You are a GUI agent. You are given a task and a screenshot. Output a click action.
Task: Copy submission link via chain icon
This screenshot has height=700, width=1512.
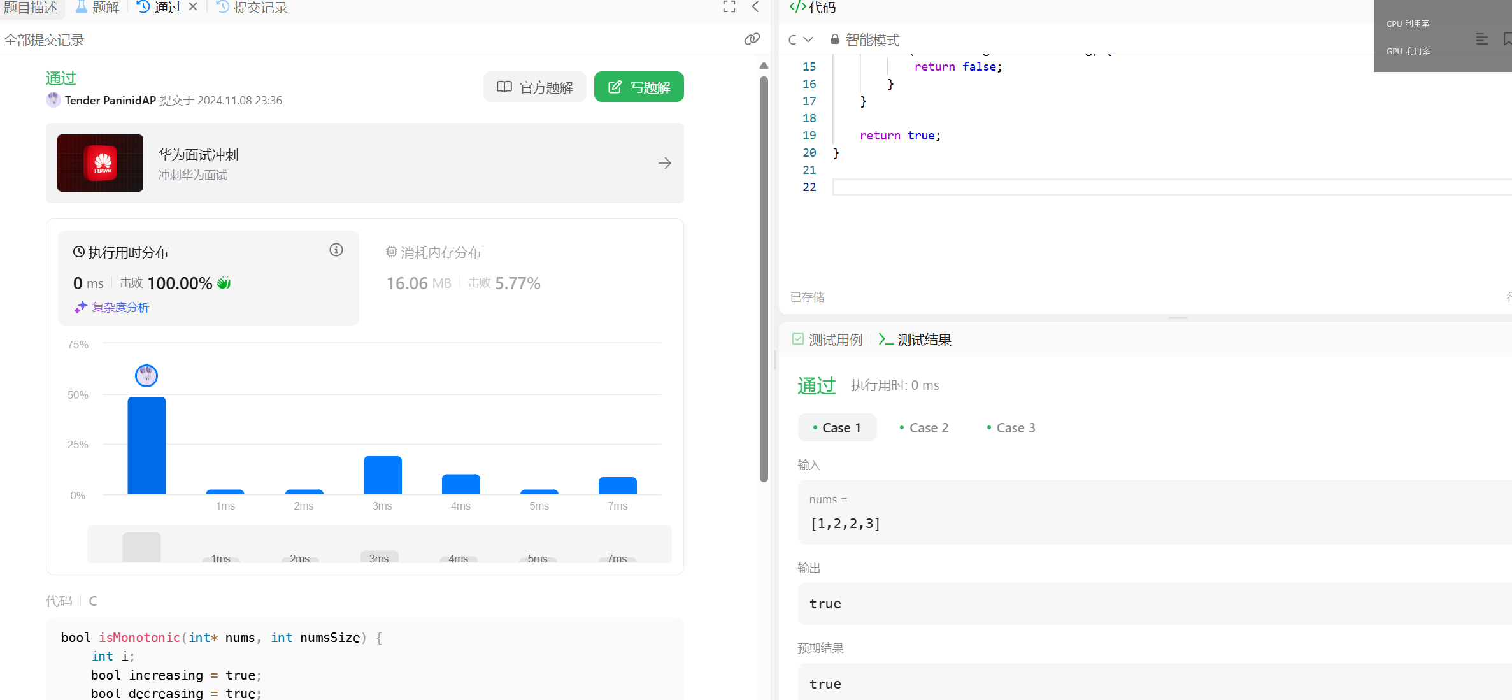752,39
